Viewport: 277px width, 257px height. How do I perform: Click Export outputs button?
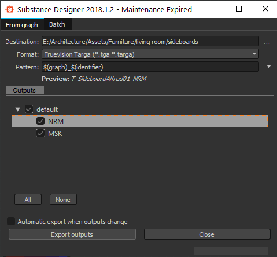72,234
